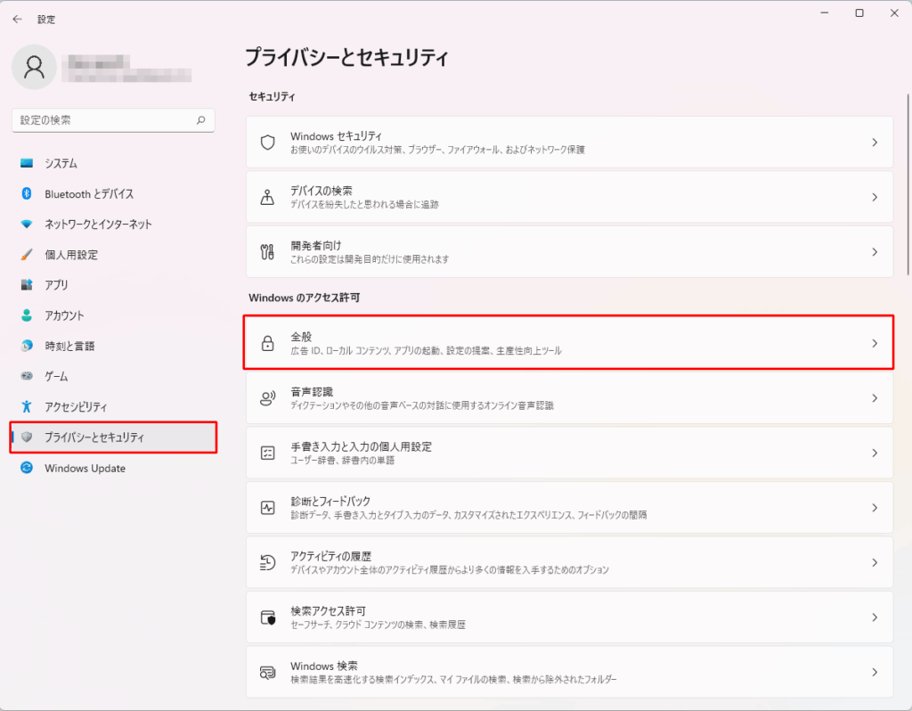Go to Bluetooth とデバイス settings

pos(113,193)
